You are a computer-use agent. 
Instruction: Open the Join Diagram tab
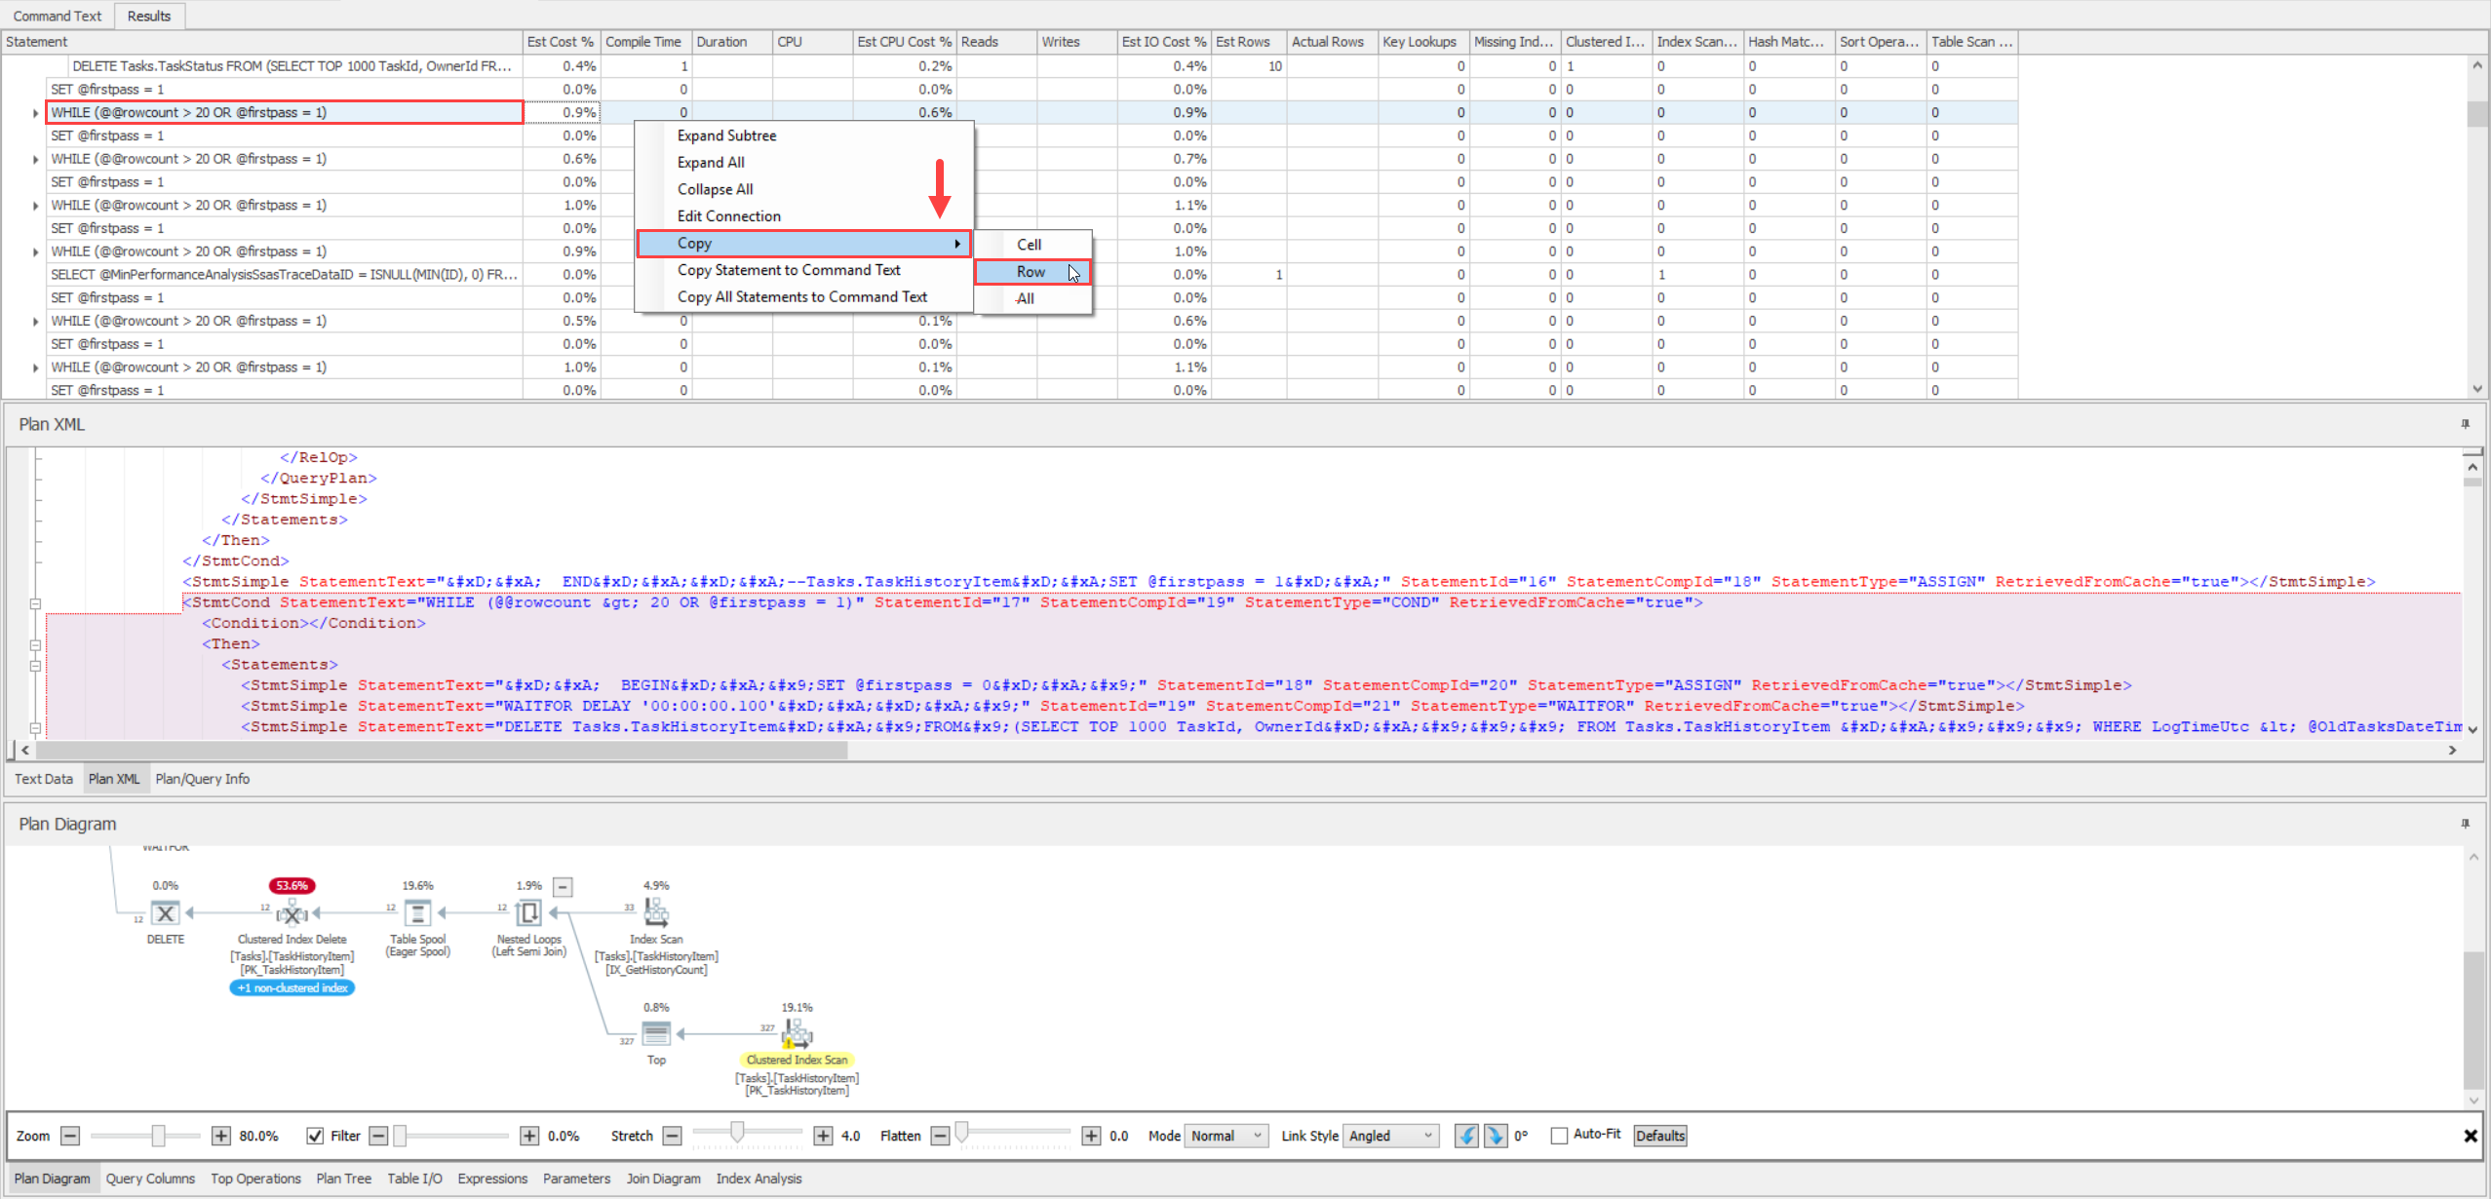pyautogui.click(x=663, y=1179)
